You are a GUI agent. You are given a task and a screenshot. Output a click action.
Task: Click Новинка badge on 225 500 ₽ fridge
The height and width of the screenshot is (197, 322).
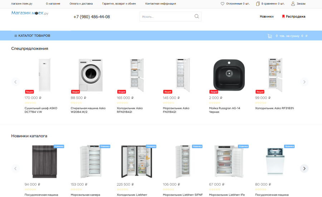coord(151,146)
